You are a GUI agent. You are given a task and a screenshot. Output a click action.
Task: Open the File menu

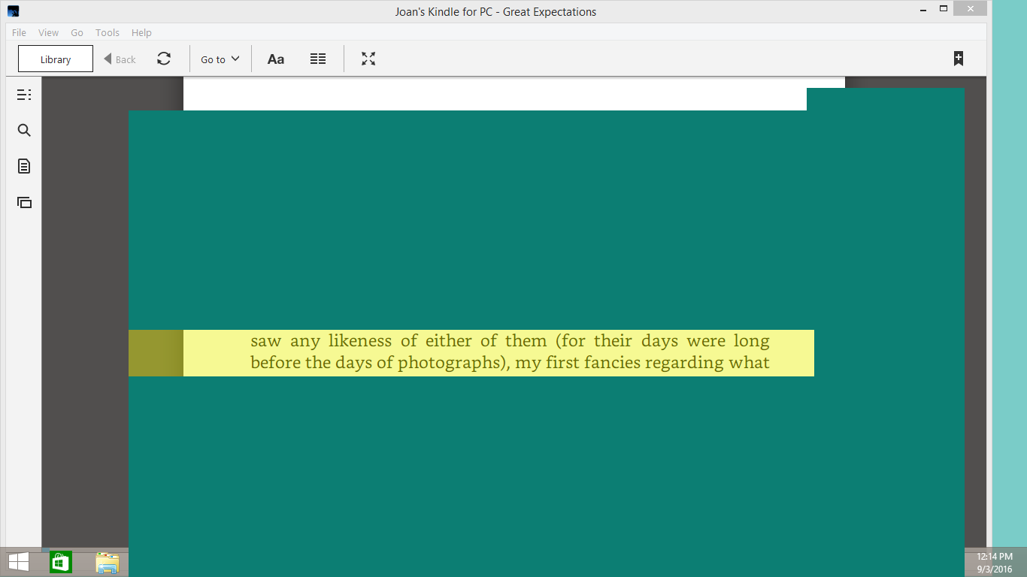[18, 32]
